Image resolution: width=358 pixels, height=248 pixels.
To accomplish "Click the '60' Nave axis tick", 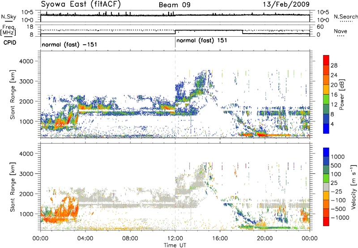I will 320,27.
